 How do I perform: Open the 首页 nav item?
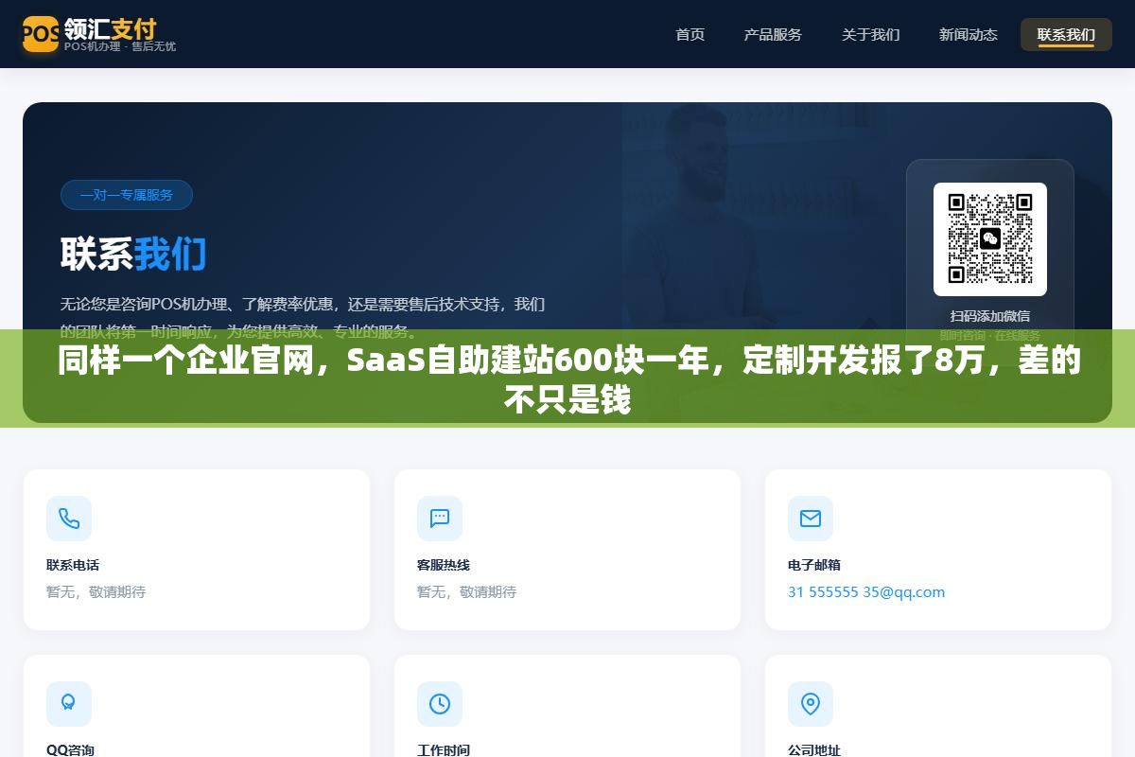click(690, 34)
